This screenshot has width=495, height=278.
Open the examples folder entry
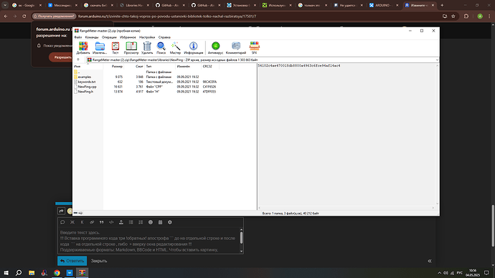84,77
